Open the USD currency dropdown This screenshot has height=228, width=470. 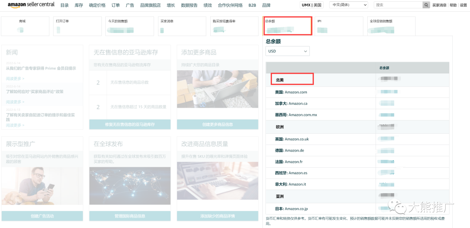(x=288, y=51)
